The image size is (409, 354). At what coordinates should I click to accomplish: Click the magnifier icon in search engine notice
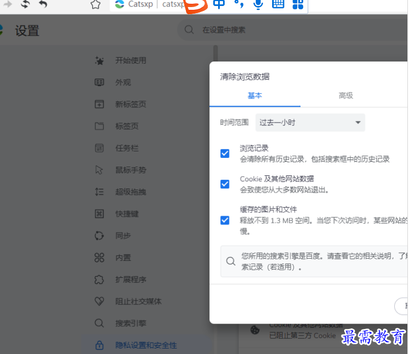coord(231,261)
